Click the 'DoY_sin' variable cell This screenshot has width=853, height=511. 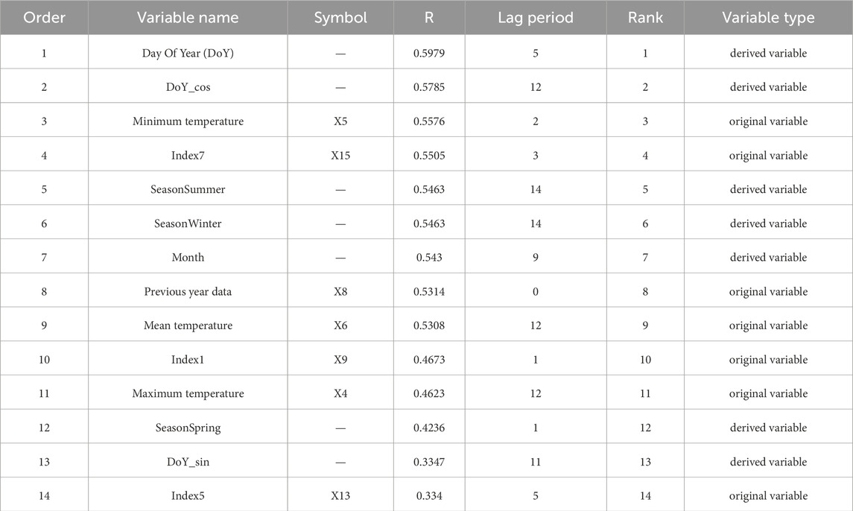pyautogui.click(x=188, y=462)
